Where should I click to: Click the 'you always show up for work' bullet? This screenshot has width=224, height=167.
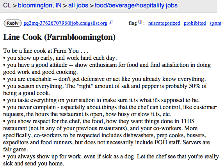tap(111, 160)
